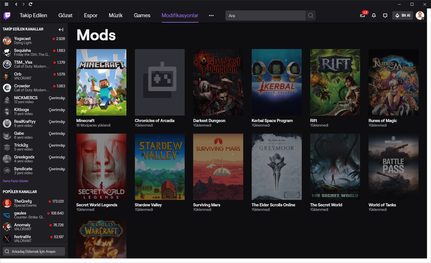Open Syndicate offline channel

(x=34, y=171)
